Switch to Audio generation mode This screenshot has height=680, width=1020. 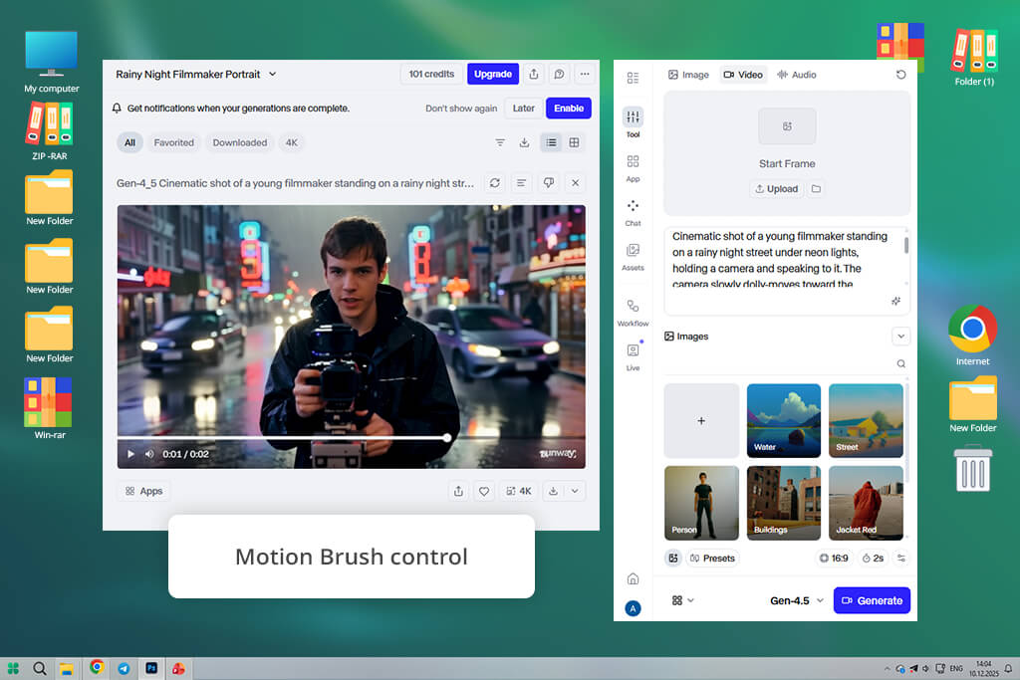pyautogui.click(x=796, y=75)
